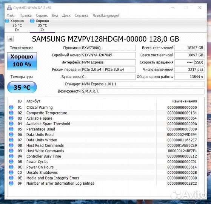
Task: Click the interface field NVM Express
Action: click(x=108, y=62)
